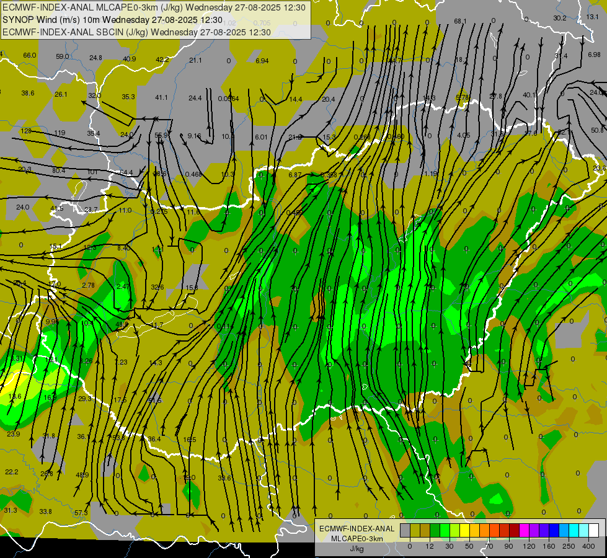607x558 pixels.
Task: Click the map value '66.0'
Action: (x=30, y=55)
